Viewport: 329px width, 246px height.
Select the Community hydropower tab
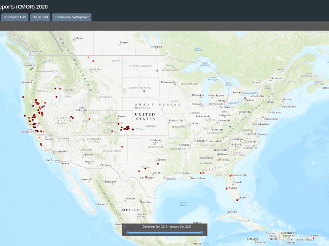tap(72, 17)
